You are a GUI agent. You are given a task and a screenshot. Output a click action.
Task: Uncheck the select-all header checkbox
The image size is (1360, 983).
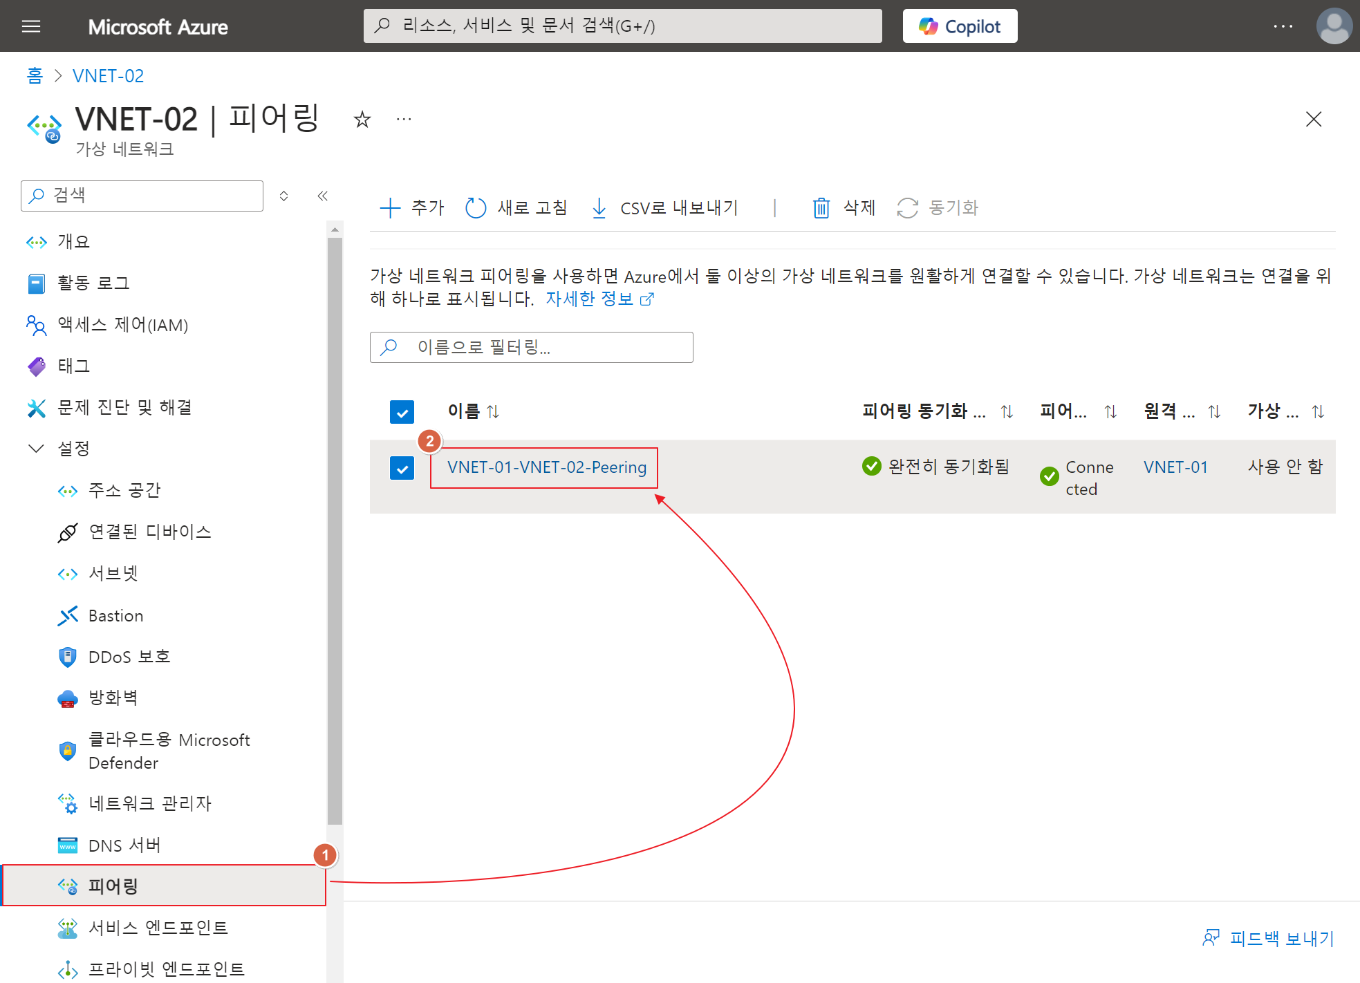click(402, 412)
